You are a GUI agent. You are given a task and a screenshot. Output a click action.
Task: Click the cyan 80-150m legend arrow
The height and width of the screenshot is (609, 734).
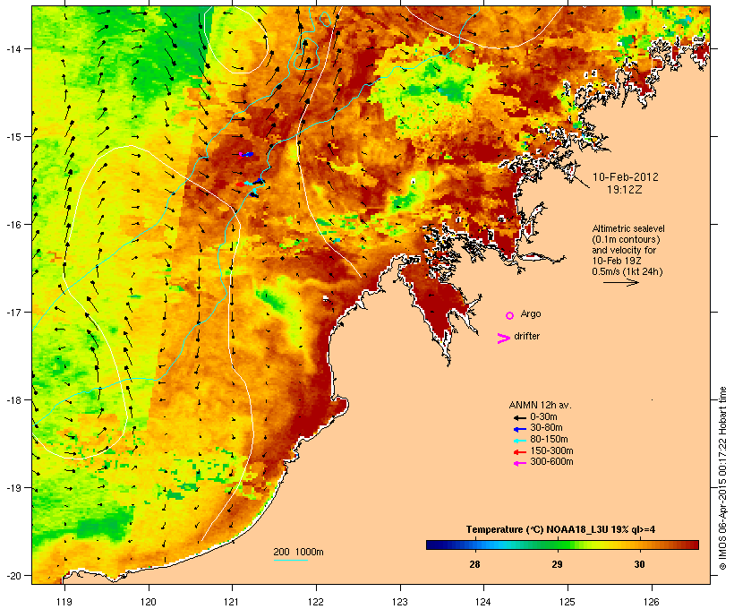pyautogui.click(x=520, y=441)
